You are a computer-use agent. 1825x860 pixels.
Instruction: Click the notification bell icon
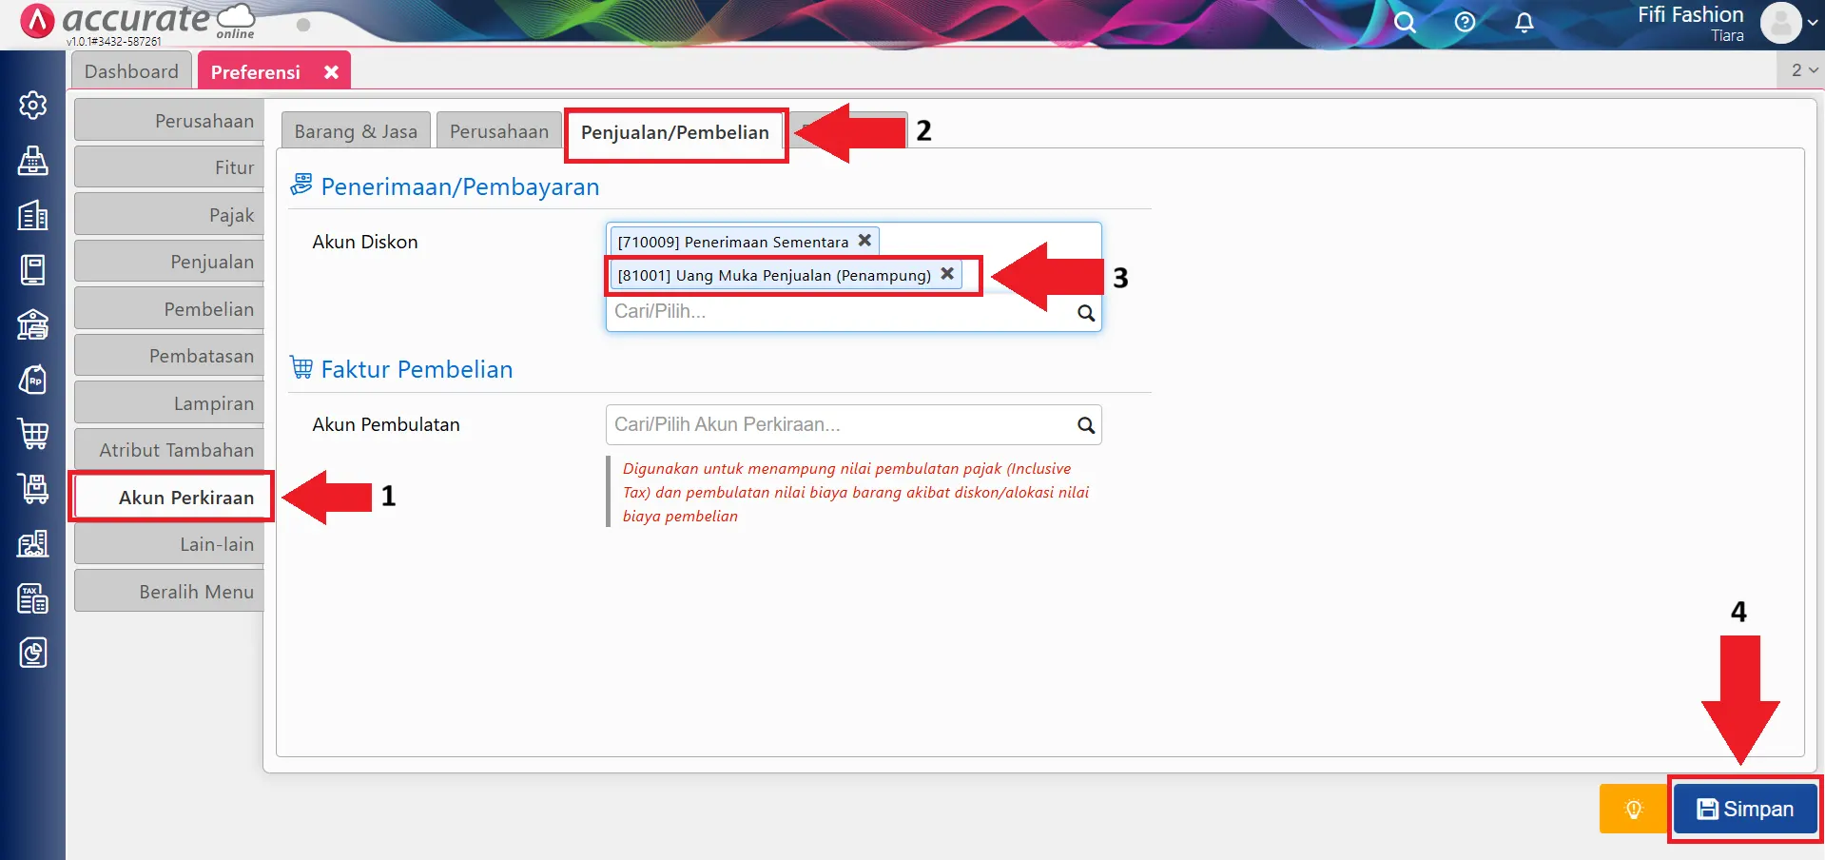[1524, 23]
